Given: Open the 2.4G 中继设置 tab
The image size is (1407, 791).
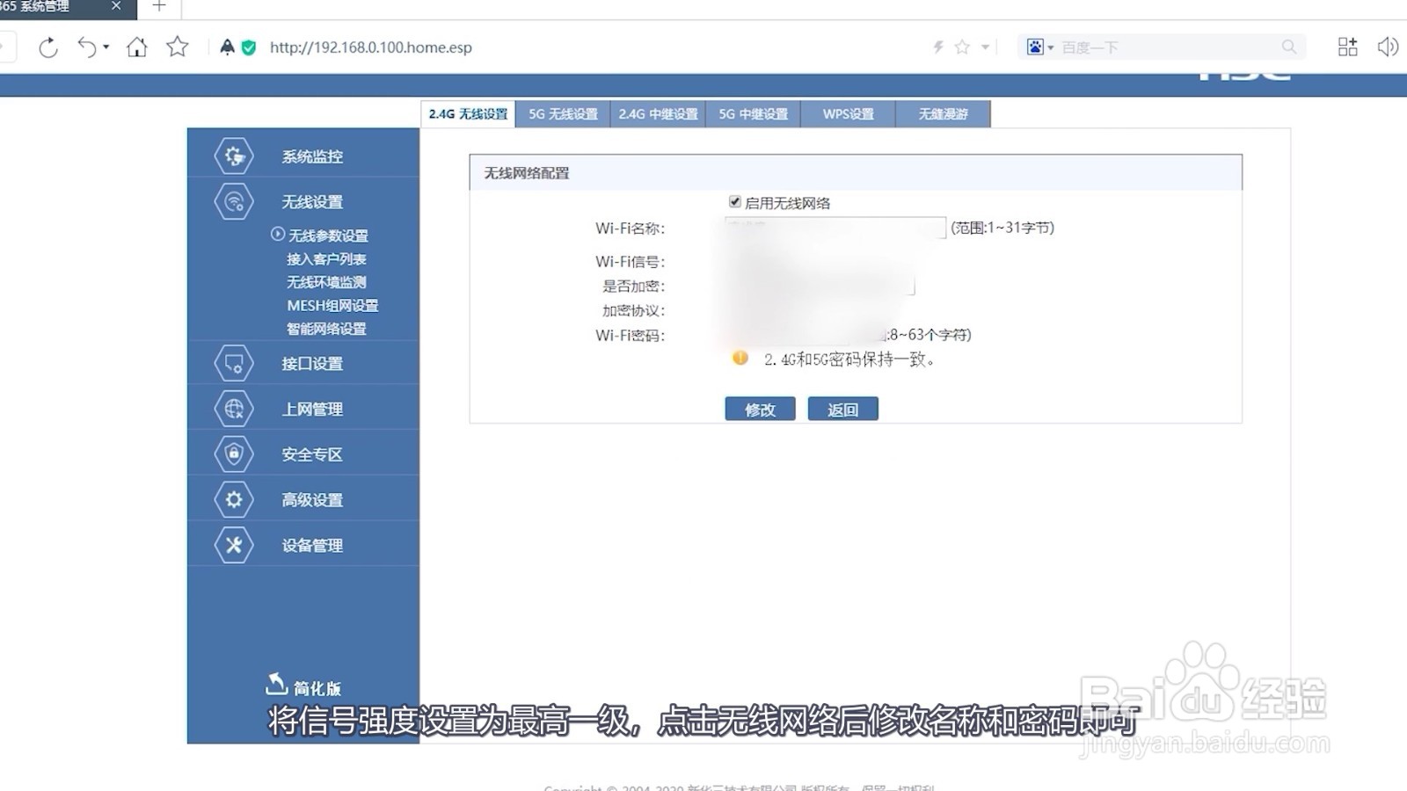Looking at the screenshot, I should (x=658, y=114).
